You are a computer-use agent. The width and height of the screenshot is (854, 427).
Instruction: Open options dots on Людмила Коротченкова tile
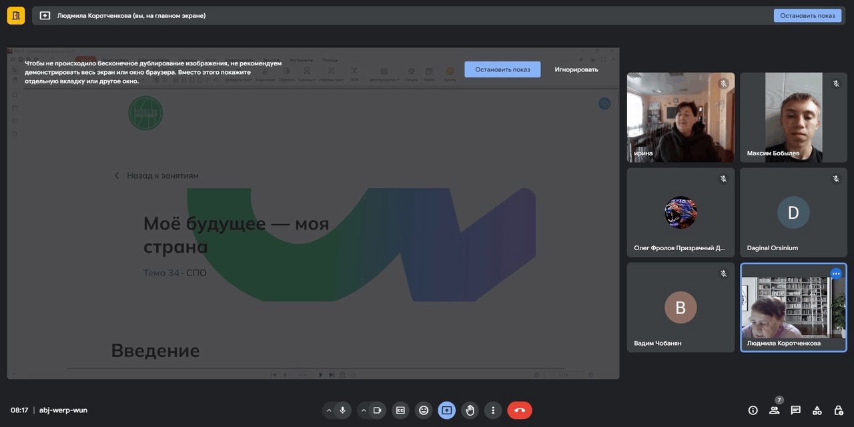(x=836, y=274)
